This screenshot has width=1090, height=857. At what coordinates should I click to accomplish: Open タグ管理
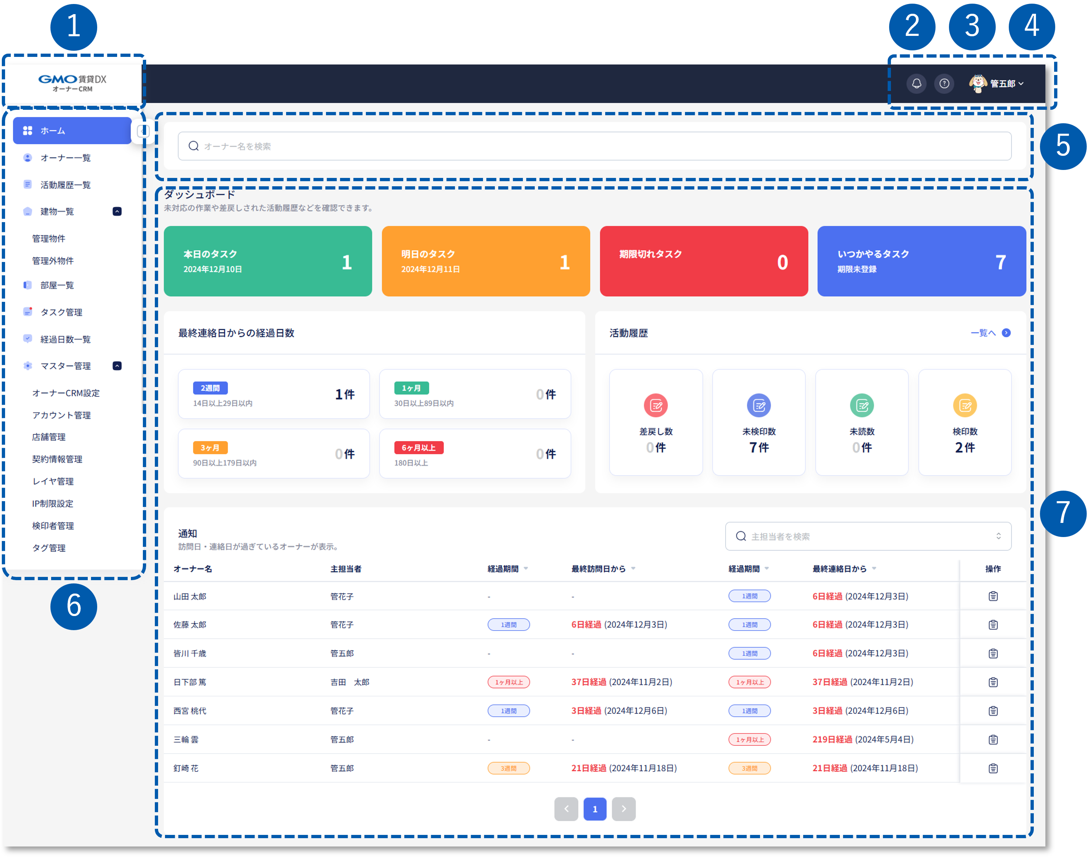coord(49,548)
